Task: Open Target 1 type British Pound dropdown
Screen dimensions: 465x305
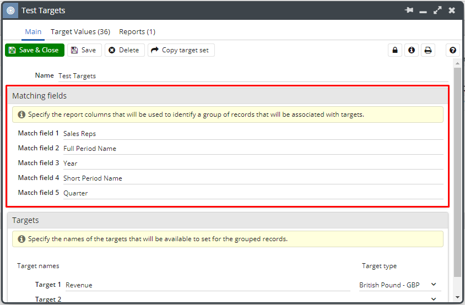Action: 400,285
